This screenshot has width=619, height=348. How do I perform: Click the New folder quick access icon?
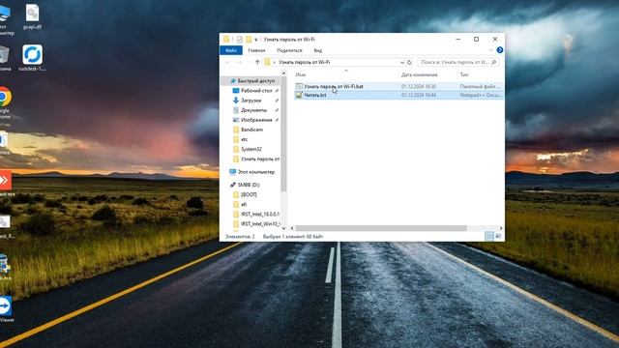pyautogui.click(x=249, y=40)
